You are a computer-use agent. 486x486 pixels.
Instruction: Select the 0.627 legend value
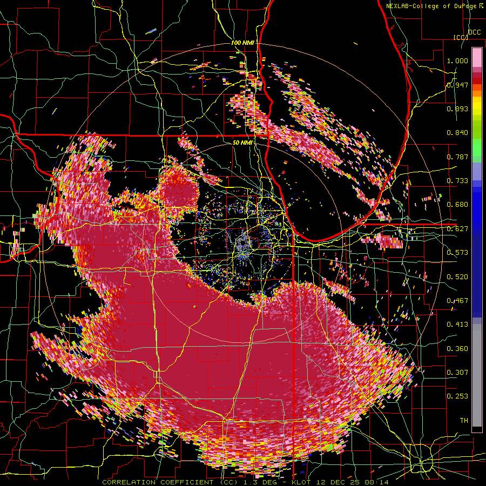click(x=457, y=229)
